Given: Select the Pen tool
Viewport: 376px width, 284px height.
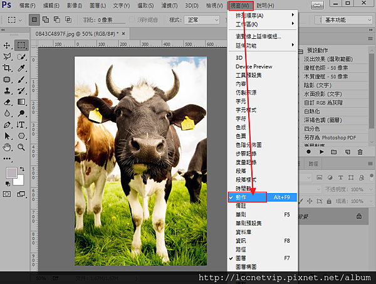Looking at the screenshot, I should (x=7, y=125).
